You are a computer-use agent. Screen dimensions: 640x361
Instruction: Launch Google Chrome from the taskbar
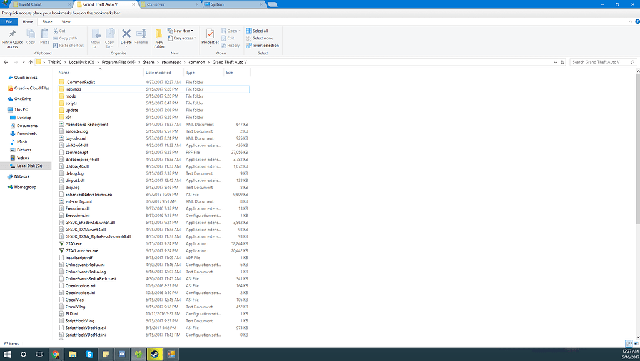click(x=56, y=353)
